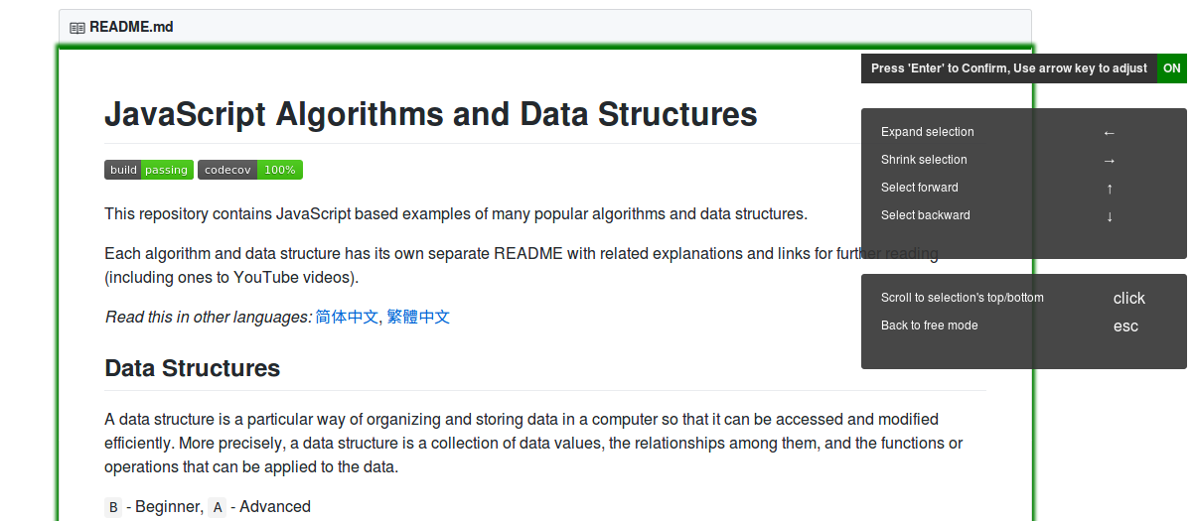The height and width of the screenshot is (521, 1195).
Task: Click the Data Structures heading
Action: (193, 368)
